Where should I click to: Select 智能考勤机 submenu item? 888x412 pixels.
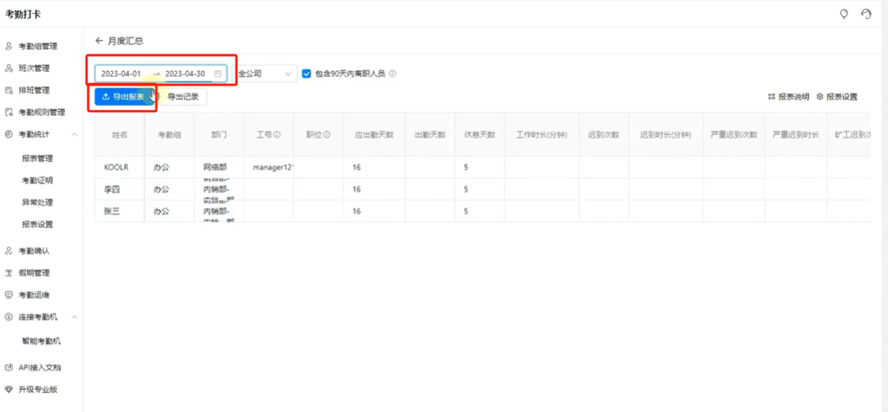tap(41, 341)
